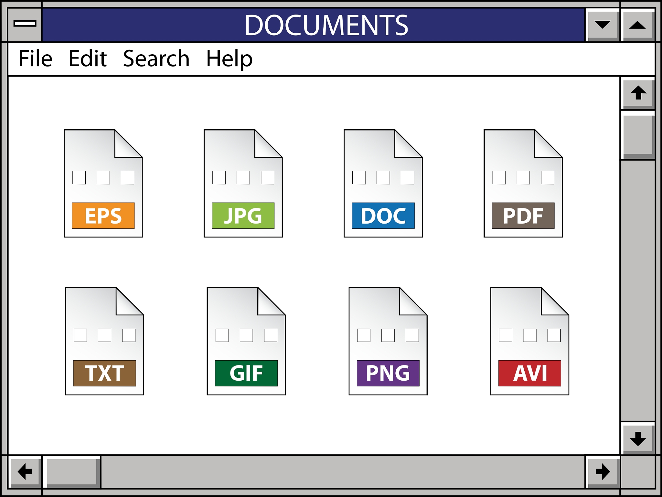Click the title bar up-triangle maximize button
The width and height of the screenshot is (662, 497).
point(637,25)
